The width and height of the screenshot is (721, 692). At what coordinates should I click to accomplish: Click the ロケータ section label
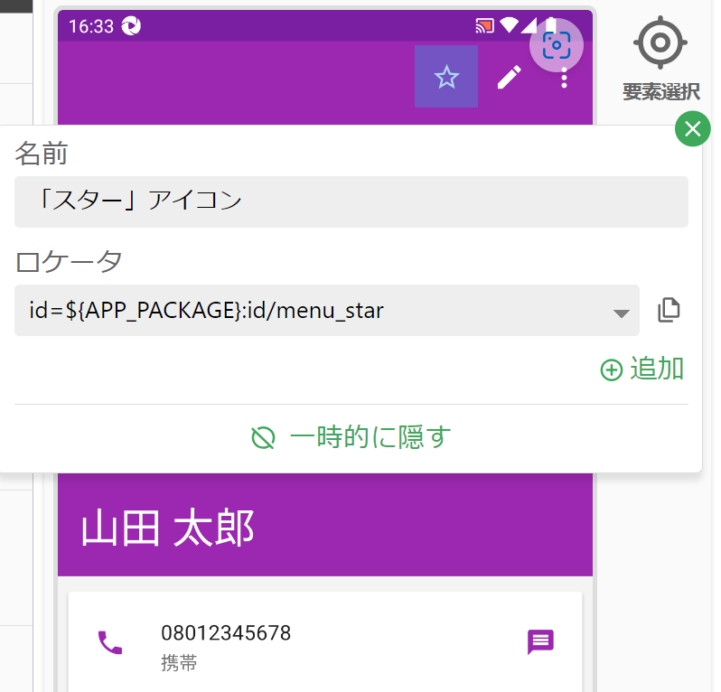pyautogui.click(x=69, y=262)
